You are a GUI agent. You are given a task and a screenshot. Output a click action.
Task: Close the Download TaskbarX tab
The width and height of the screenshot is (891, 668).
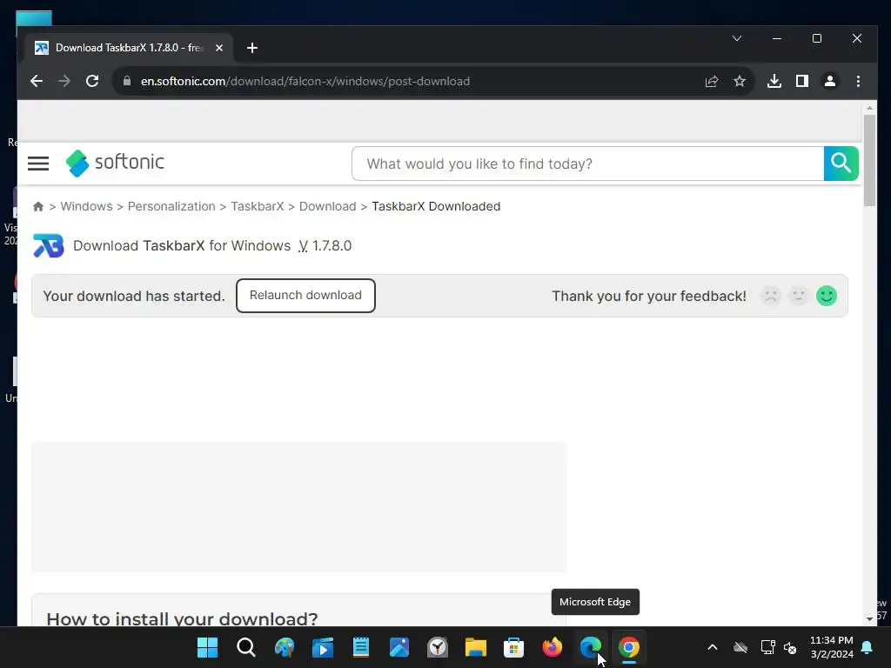(x=218, y=48)
